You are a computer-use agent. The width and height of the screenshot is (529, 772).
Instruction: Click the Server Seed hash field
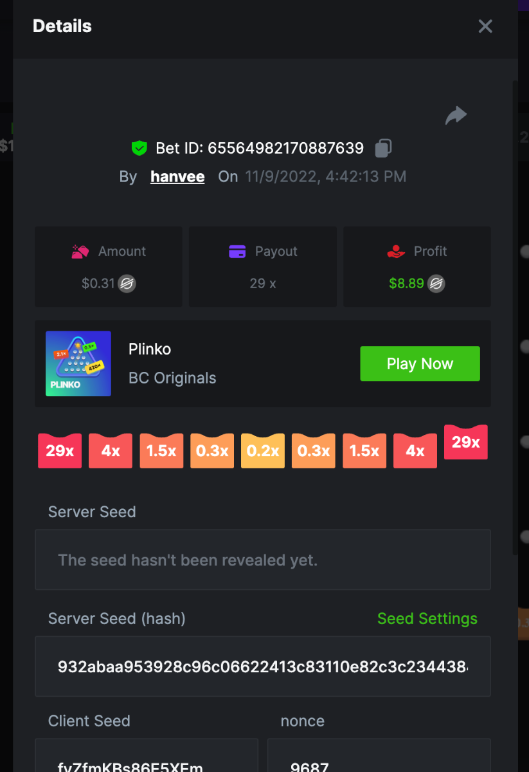(263, 666)
